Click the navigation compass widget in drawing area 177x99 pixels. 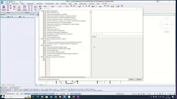point(166,24)
